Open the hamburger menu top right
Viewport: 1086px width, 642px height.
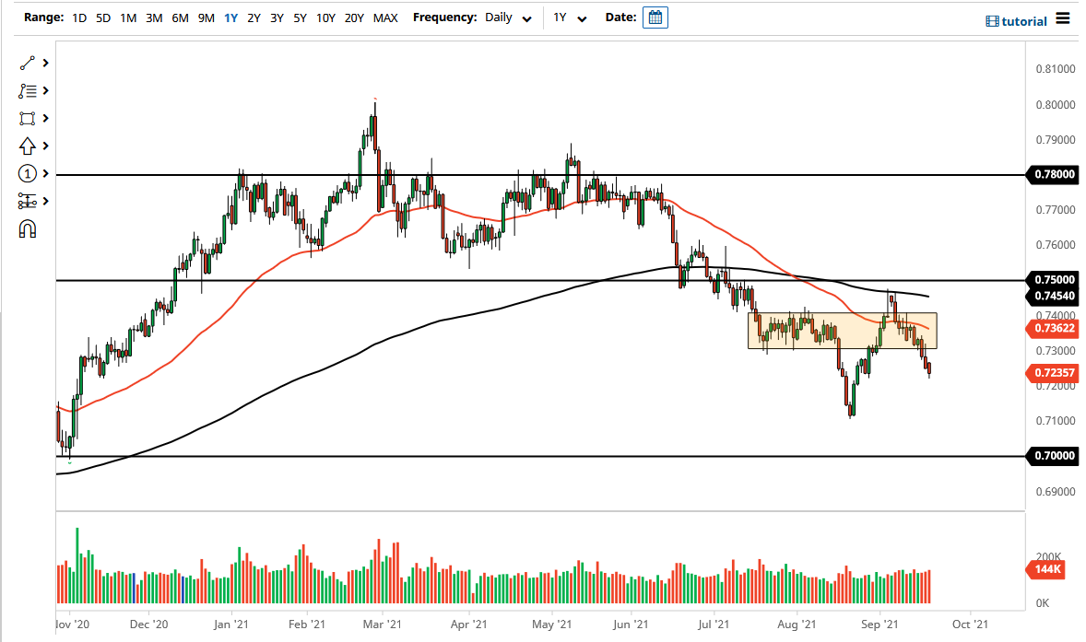[x=1061, y=19]
